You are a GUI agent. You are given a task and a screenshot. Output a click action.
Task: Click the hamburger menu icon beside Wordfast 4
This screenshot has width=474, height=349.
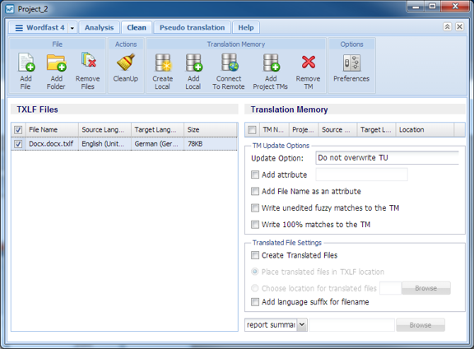tap(19, 28)
